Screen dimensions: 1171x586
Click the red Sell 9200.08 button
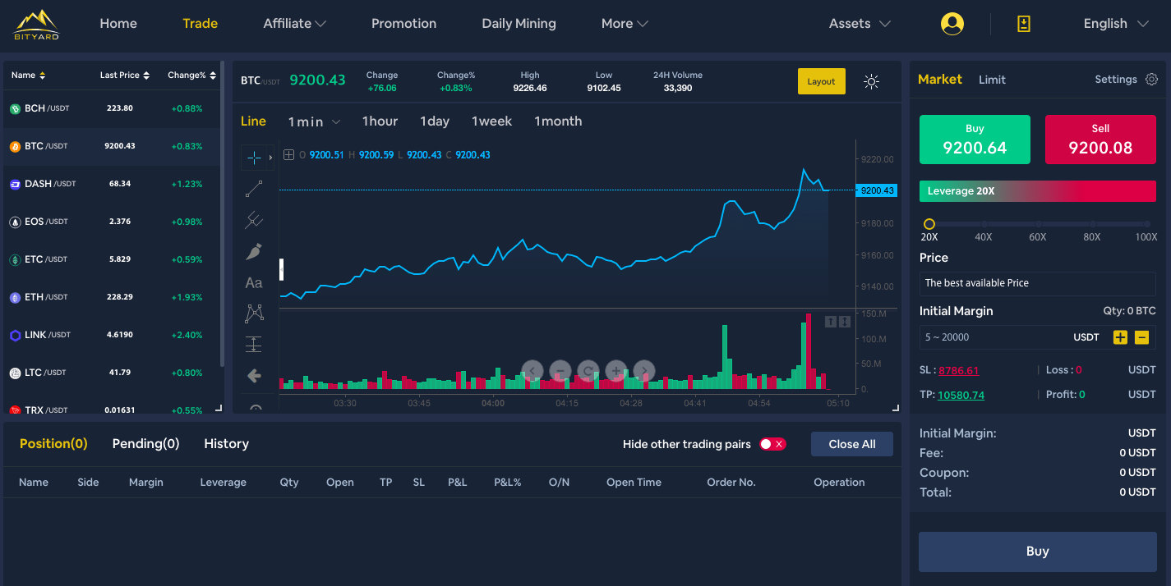point(1100,140)
